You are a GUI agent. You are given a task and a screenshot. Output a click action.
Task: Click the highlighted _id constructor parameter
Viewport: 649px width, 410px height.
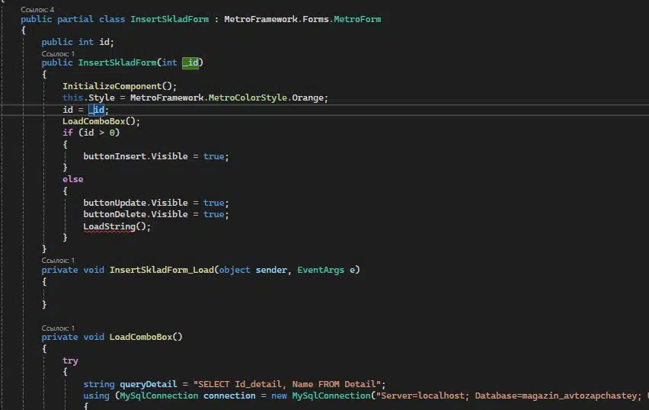pos(190,62)
